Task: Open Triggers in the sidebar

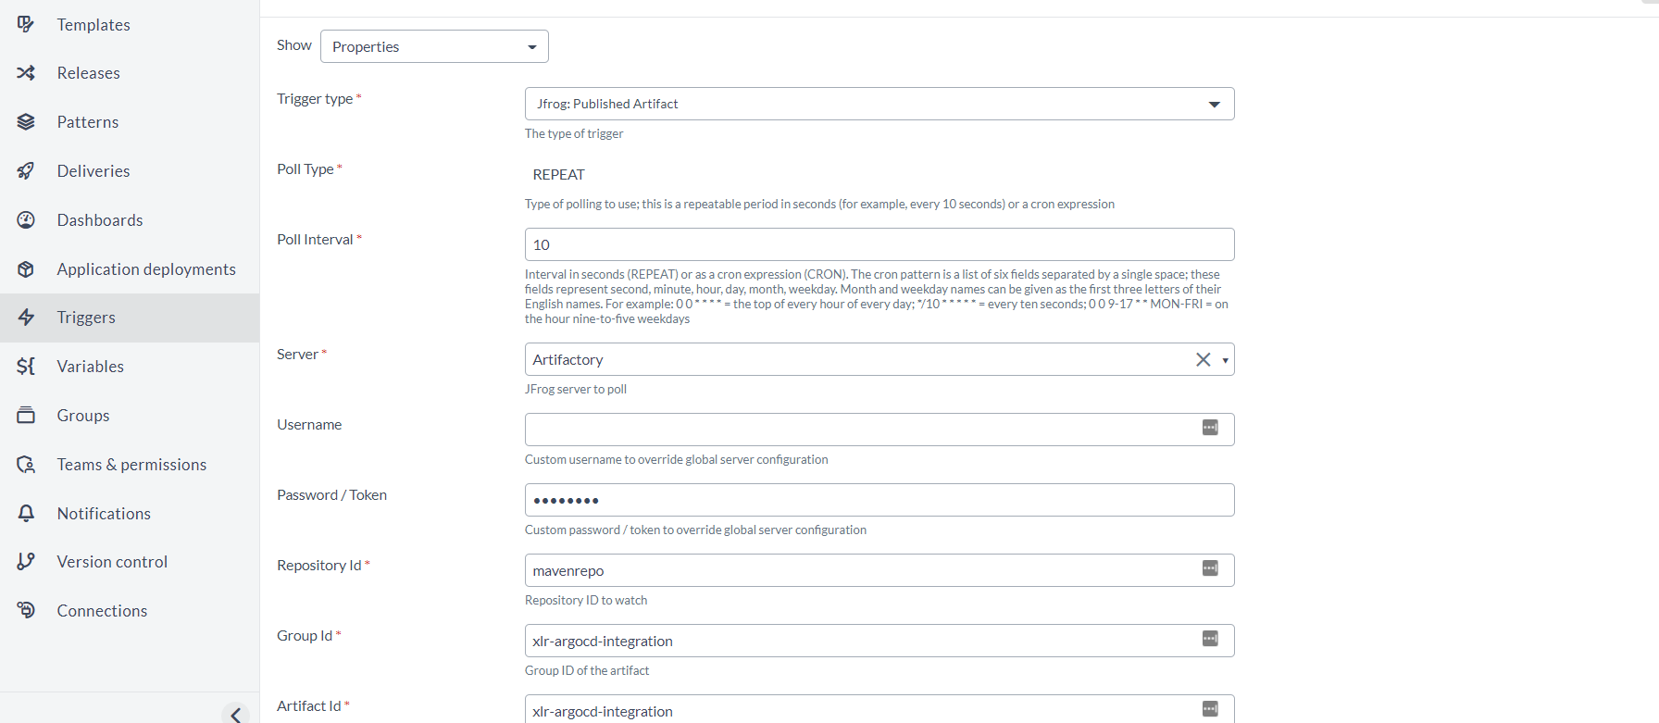Action: point(86,318)
